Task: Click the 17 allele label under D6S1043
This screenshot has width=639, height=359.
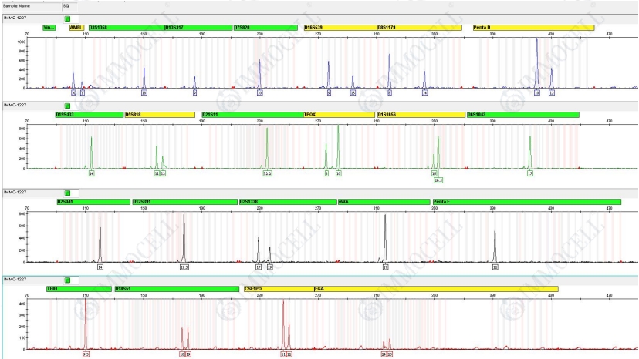Action: click(529, 173)
